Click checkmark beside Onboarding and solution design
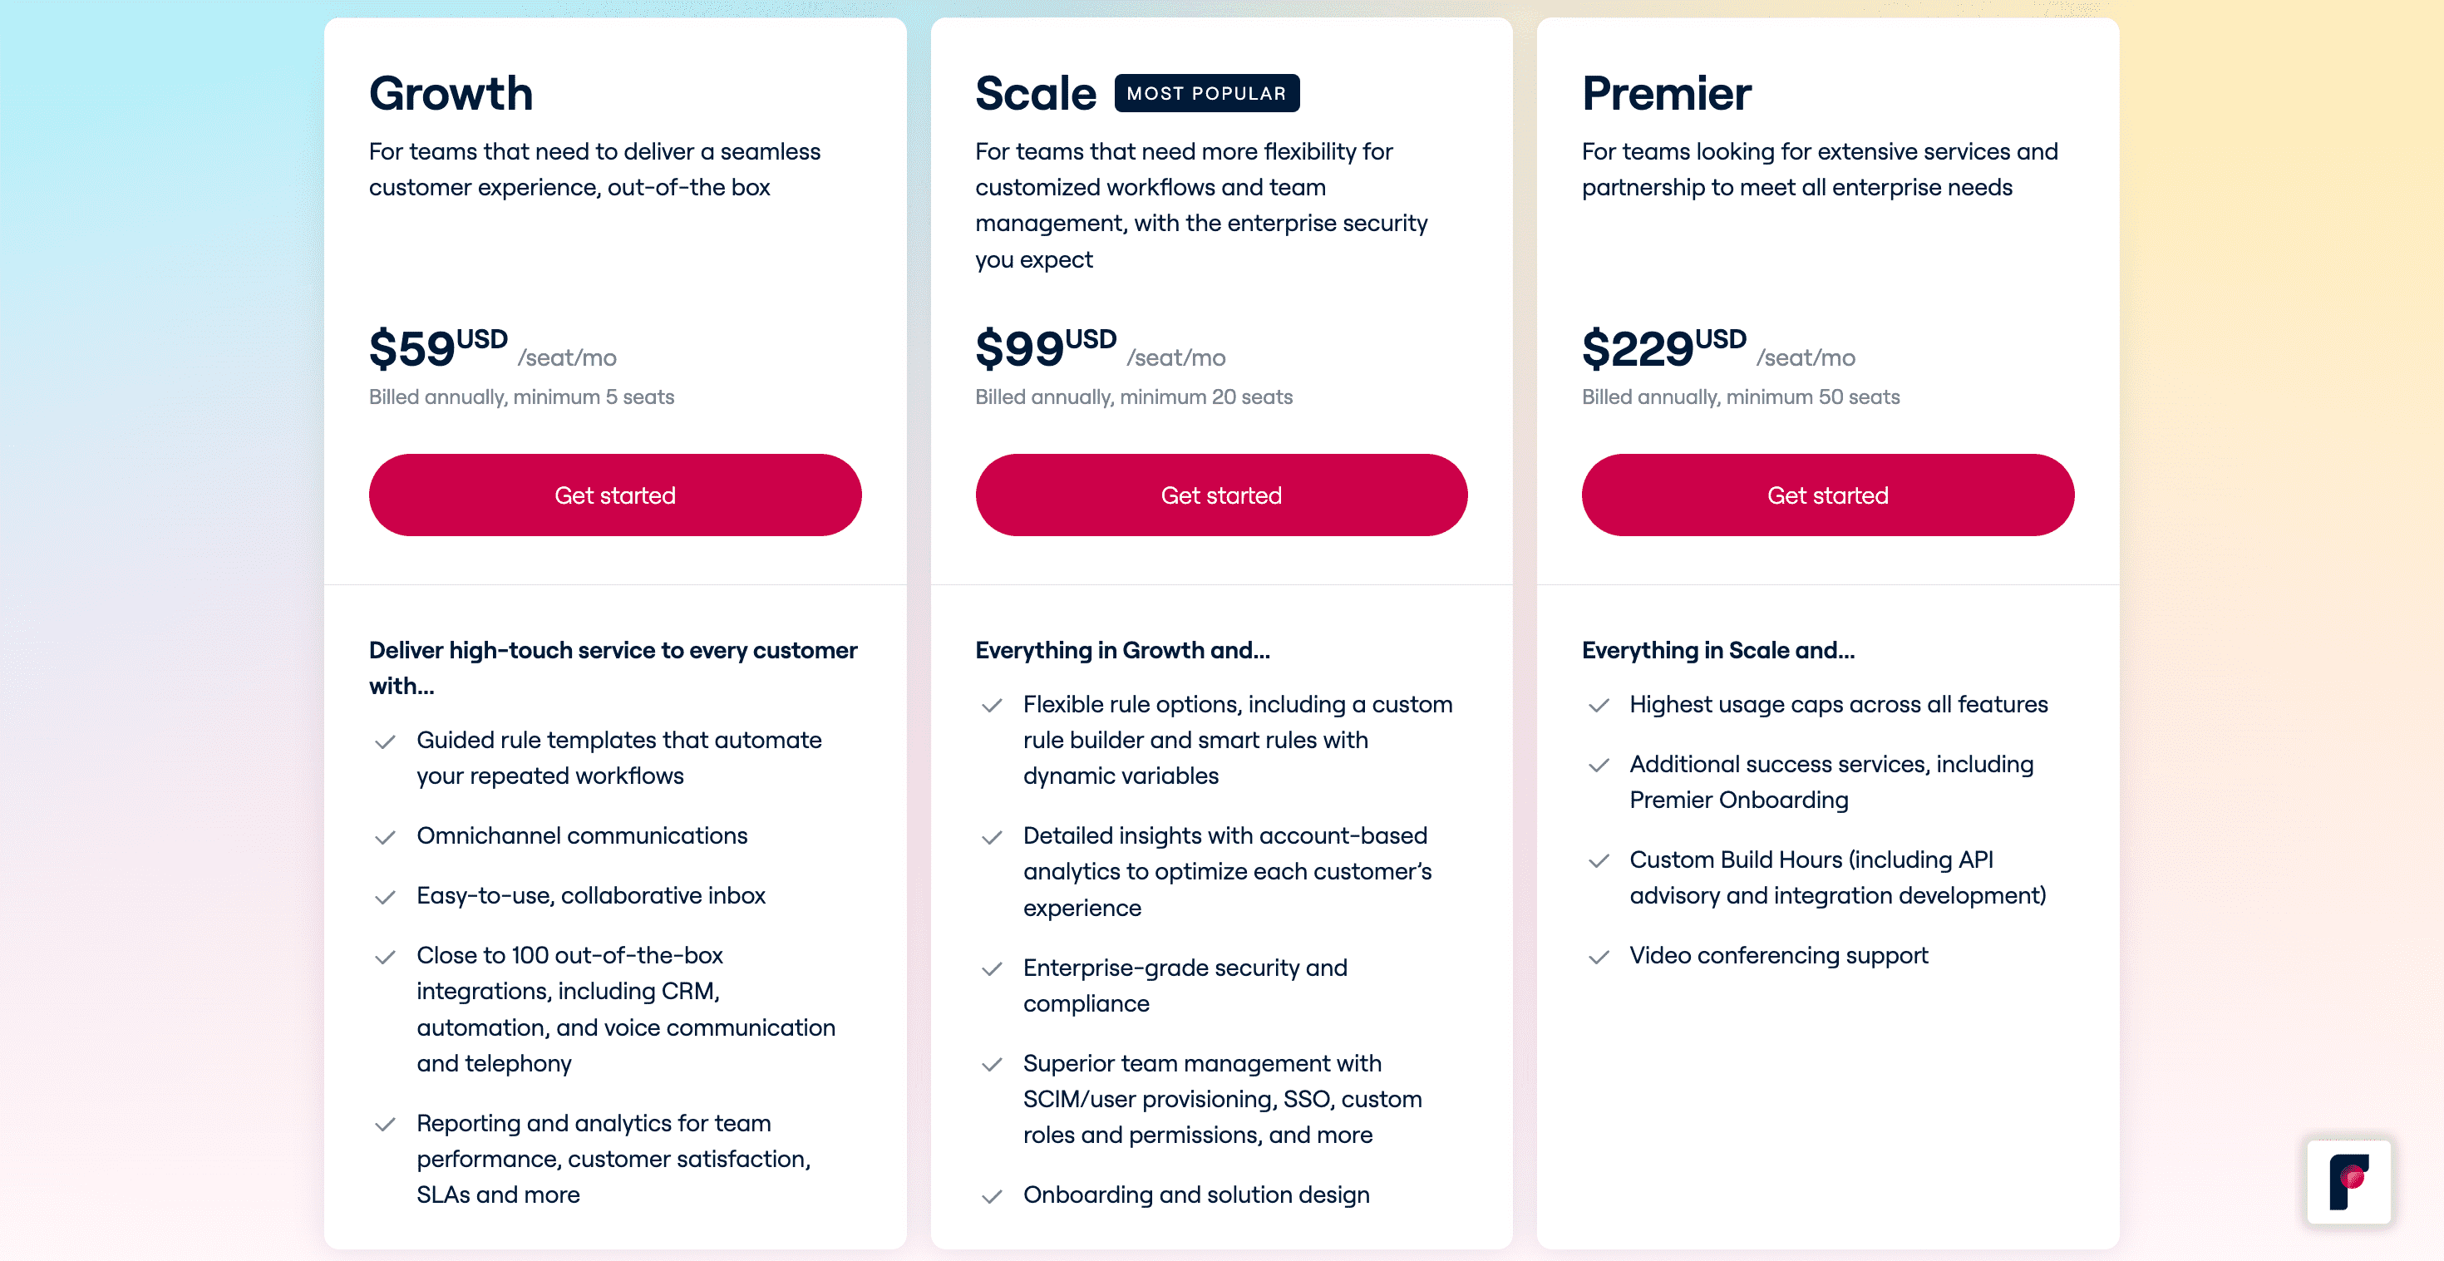The width and height of the screenshot is (2444, 1261). [992, 1195]
